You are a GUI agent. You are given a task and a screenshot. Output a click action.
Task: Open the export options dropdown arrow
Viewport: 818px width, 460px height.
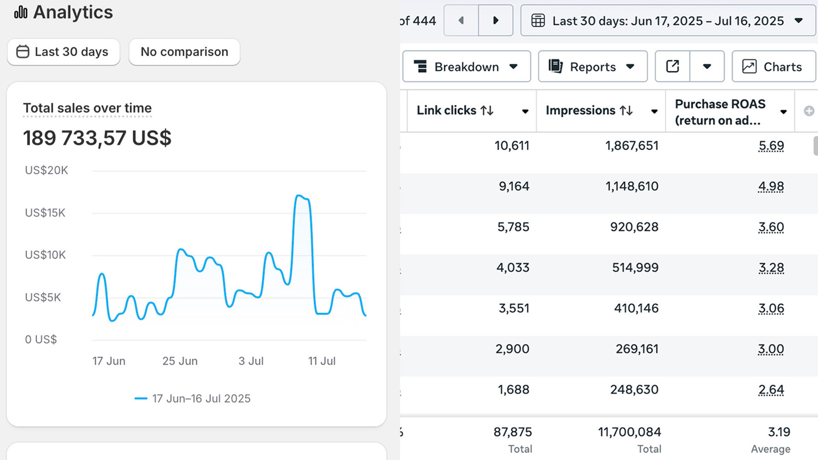[707, 66]
